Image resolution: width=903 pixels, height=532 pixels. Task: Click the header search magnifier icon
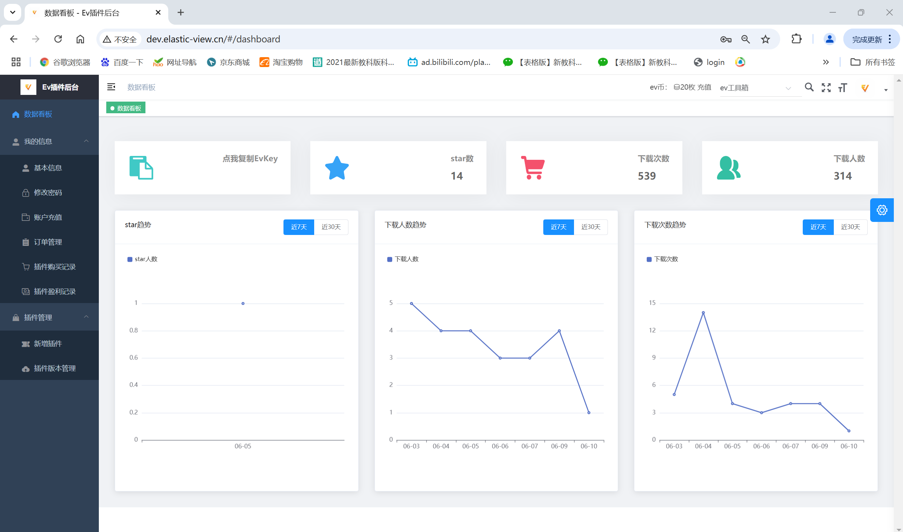click(809, 87)
